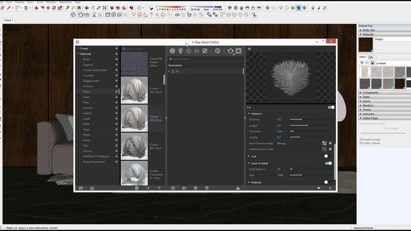Expand the Curl section arrow
This screenshot has width=411, height=231.
click(249, 156)
